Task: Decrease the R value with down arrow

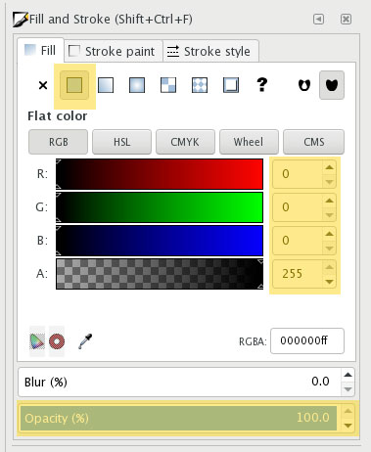Action: click(329, 181)
